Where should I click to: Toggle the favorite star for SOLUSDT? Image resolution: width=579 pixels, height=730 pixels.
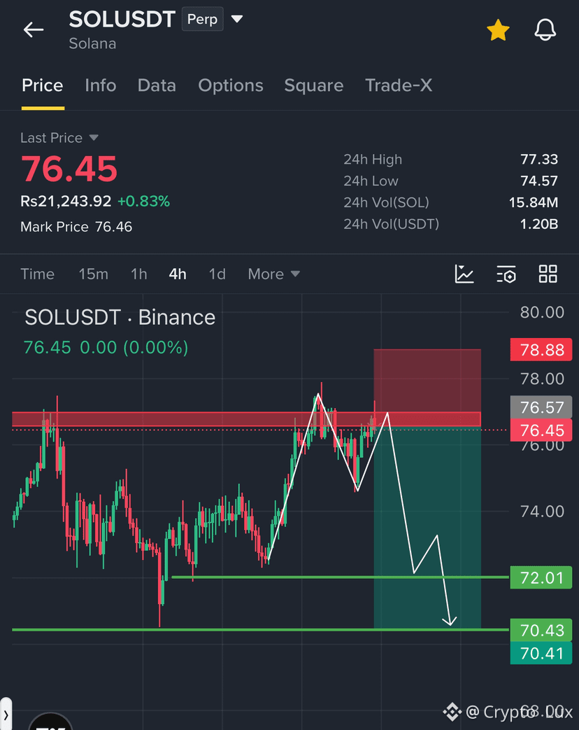tap(498, 30)
